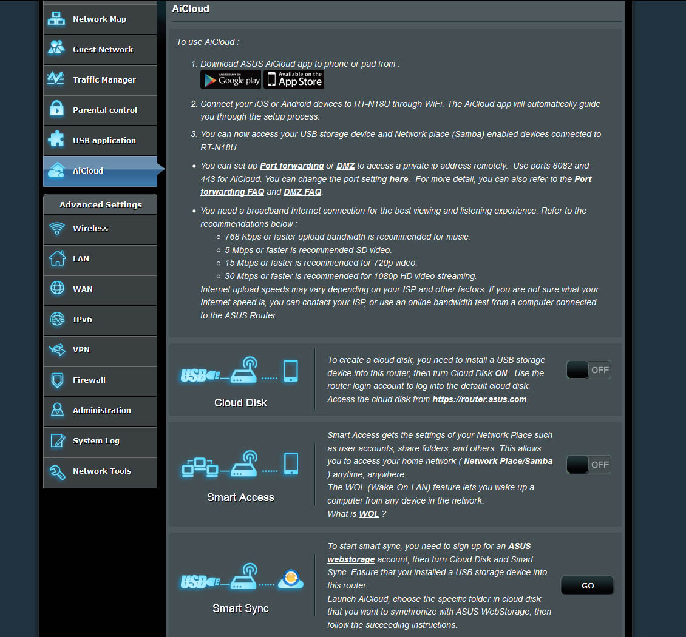Screen dimensions: 686x637
Task: Click the LAN house icon
Action: [57, 258]
